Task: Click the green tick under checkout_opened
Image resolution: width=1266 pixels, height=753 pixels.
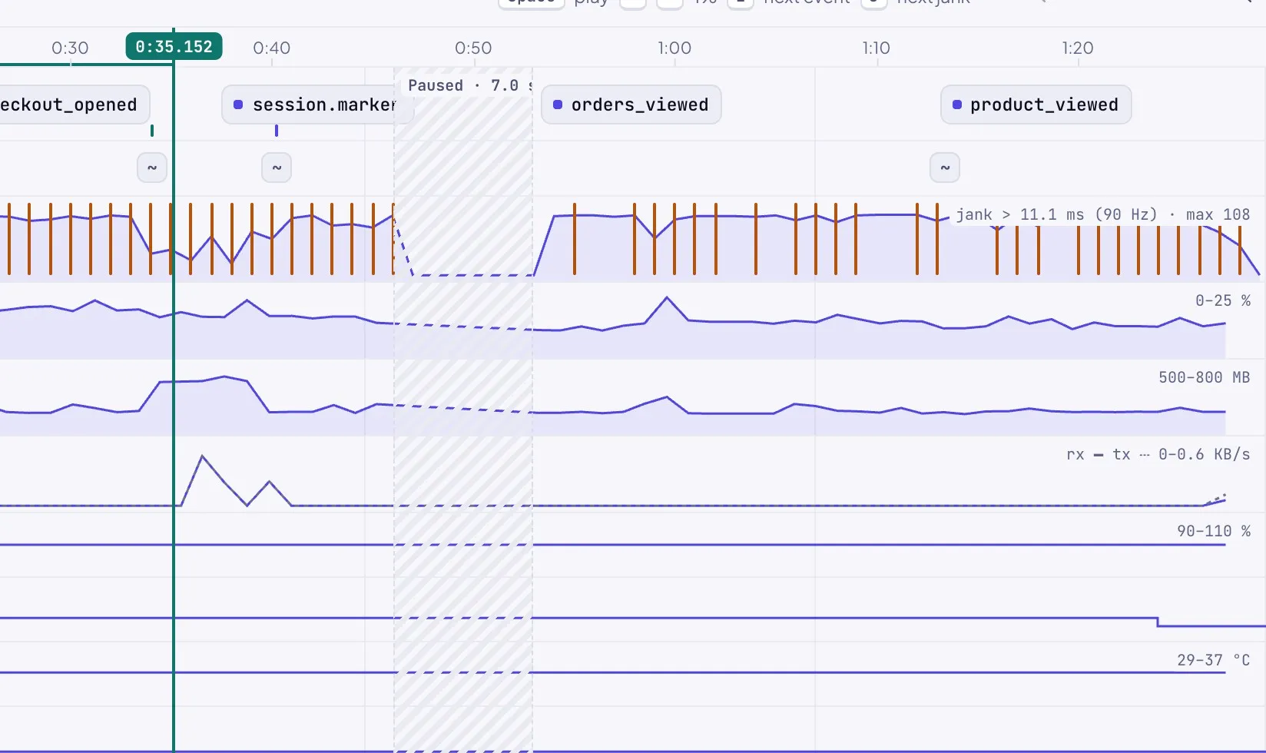Action: point(152,131)
